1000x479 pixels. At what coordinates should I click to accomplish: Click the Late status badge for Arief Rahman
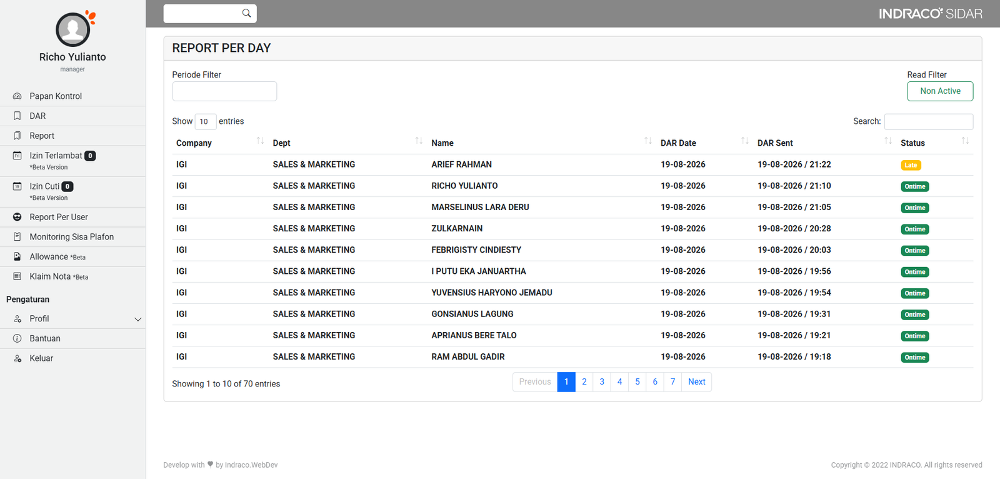coord(911,165)
